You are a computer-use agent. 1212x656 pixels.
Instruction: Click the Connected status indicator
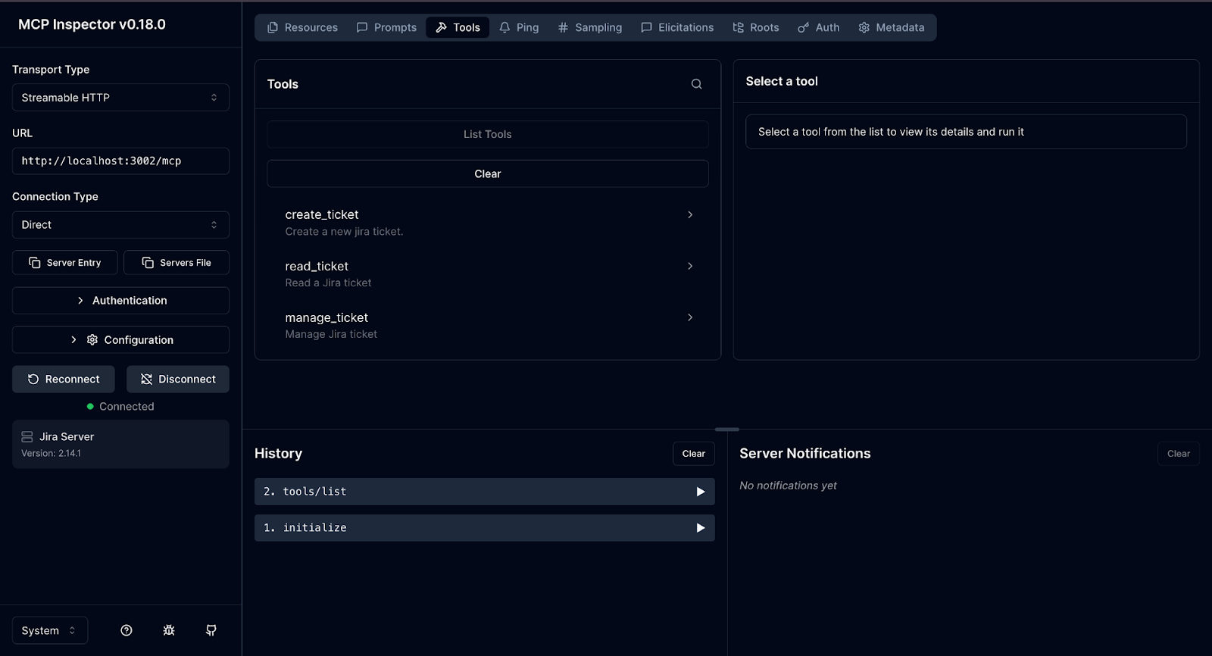[120, 407]
